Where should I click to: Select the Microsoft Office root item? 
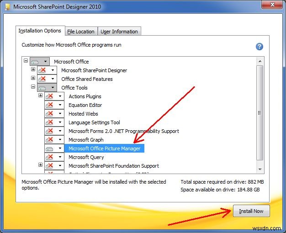71,62
